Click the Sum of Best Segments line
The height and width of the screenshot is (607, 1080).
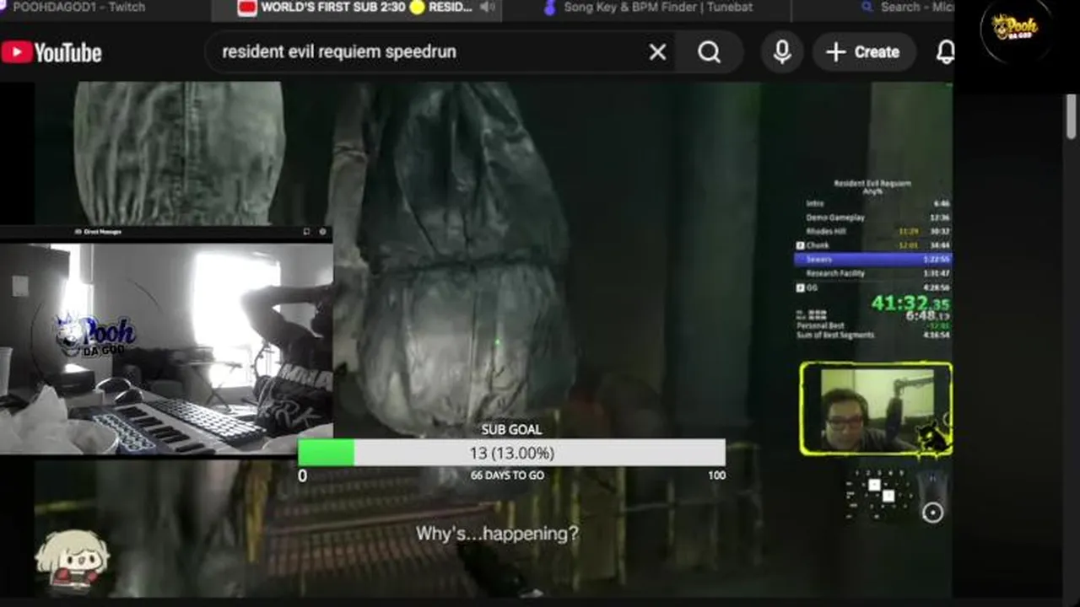(872, 335)
